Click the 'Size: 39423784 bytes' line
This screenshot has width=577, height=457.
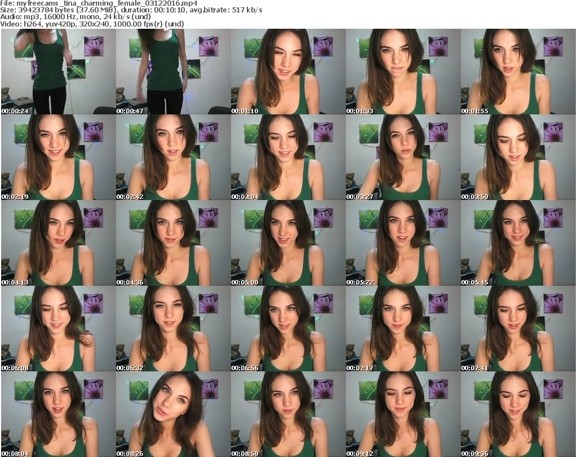click(131, 10)
